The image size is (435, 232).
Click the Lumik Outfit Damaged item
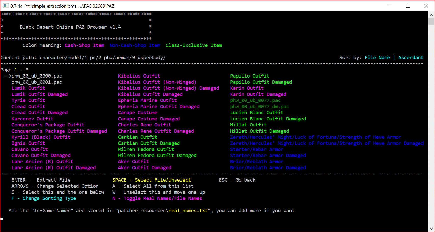coord(39,94)
